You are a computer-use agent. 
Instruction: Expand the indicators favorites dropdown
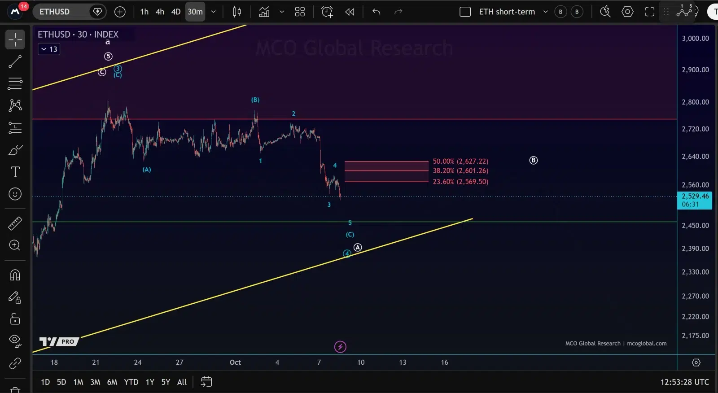[282, 12]
